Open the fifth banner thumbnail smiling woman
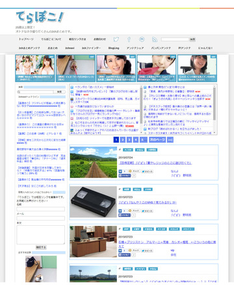The height and width of the screenshot is (285, 234). pyautogui.click(x=197, y=68)
